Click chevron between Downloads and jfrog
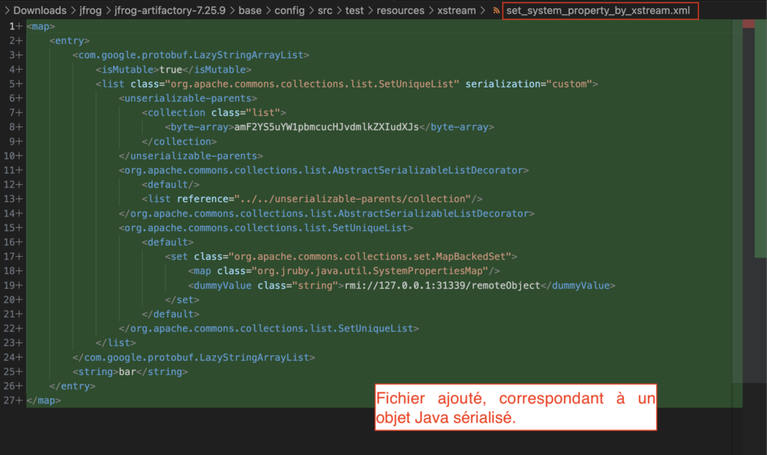Viewport: 767px width, 455px height. click(x=73, y=10)
